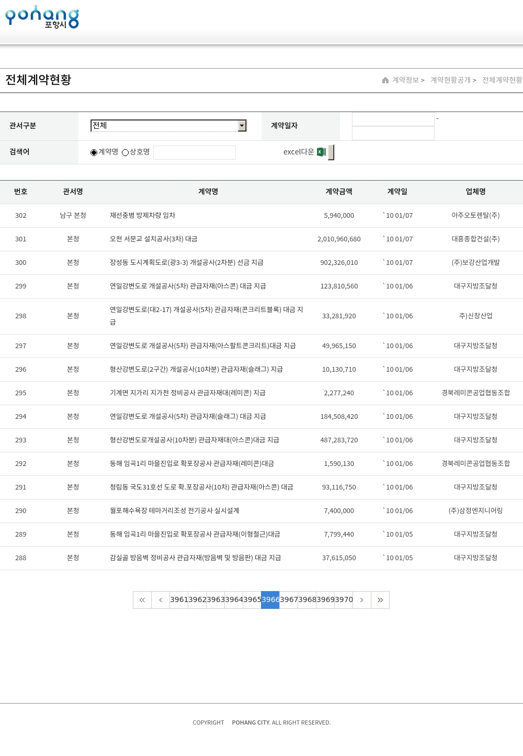The height and width of the screenshot is (756, 523).
Task: Click contract '재선충병 방제차량 임차'
Action: (x=142, y=216)
